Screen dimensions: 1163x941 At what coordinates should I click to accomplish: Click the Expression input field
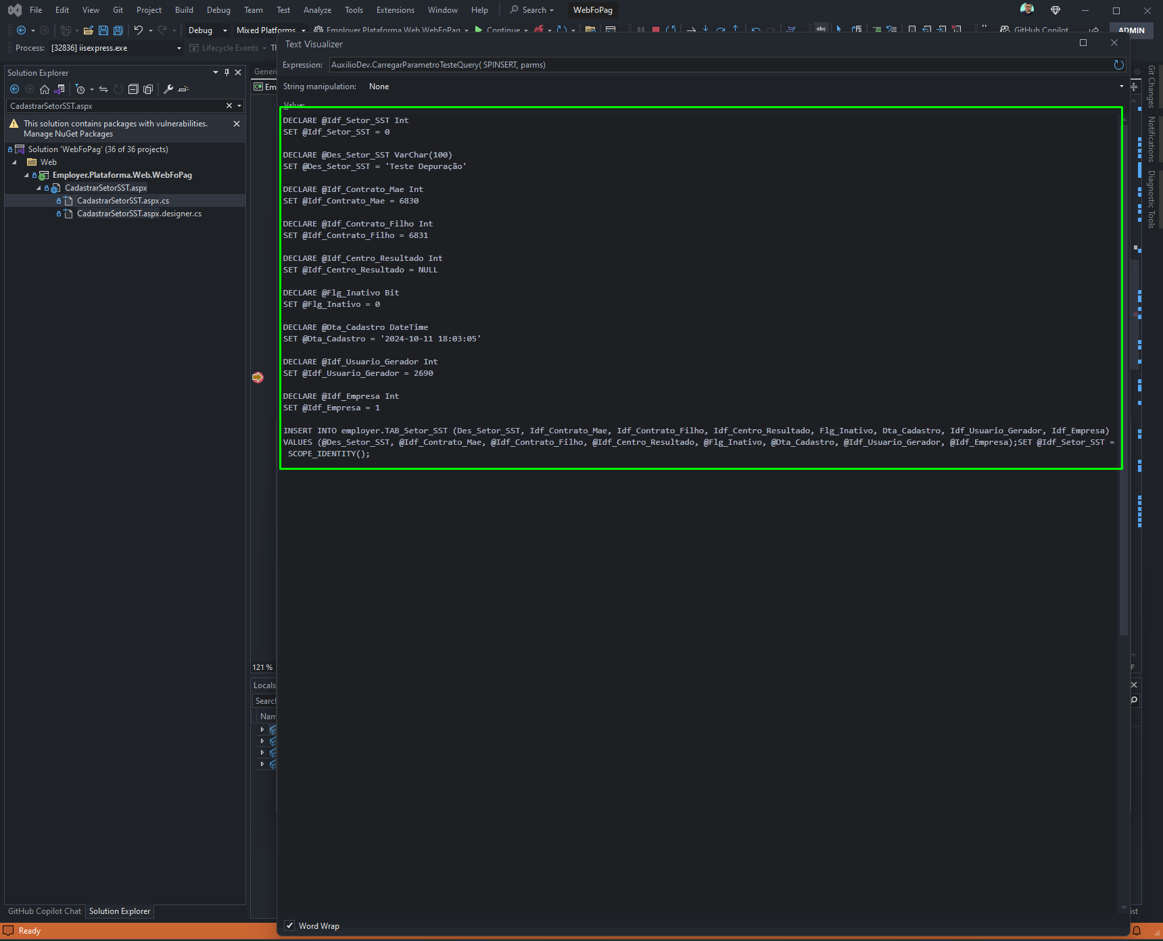coord(719,65)
